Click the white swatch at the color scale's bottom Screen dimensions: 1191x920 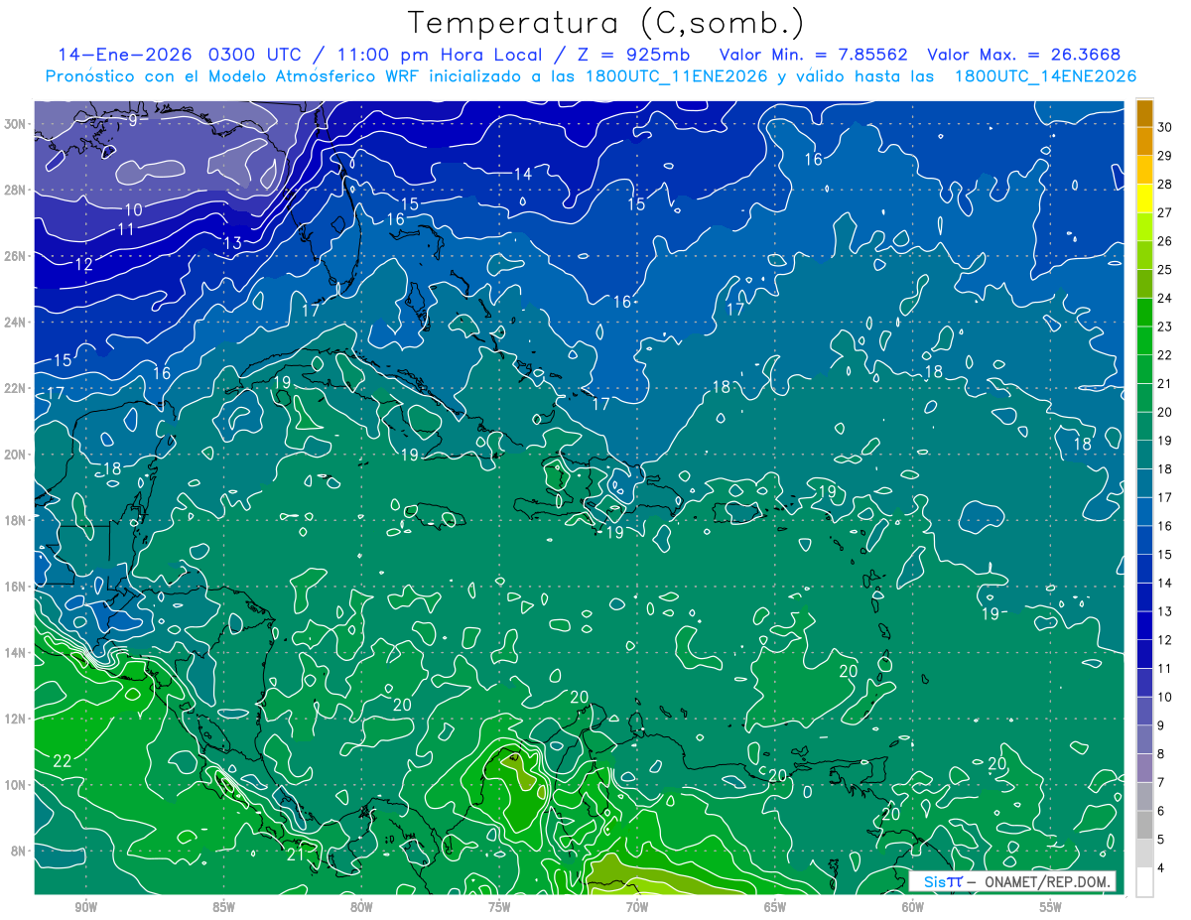click(1144, 882)
